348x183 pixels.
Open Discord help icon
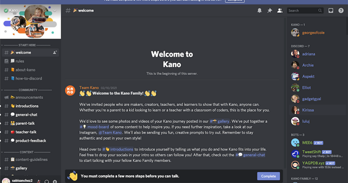coord(341,10)
